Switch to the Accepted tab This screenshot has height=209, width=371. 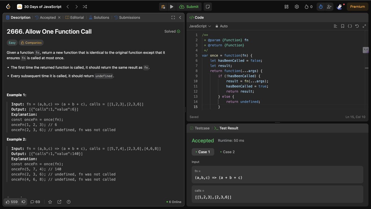pyautogui.click(x=45, y=18)
